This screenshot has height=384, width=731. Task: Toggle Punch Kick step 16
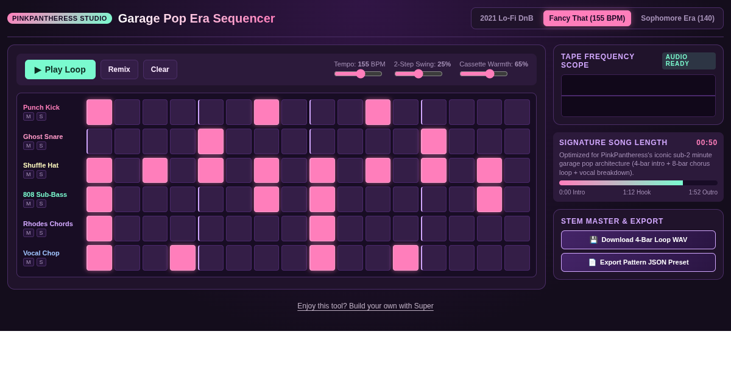[x=517, y=112]
